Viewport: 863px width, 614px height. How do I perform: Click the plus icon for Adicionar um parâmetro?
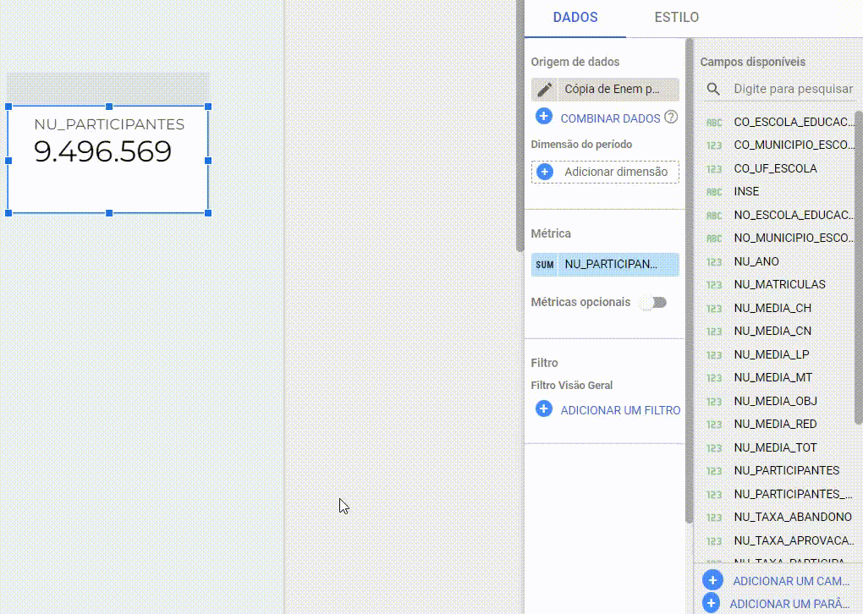[x=712, y=603]
